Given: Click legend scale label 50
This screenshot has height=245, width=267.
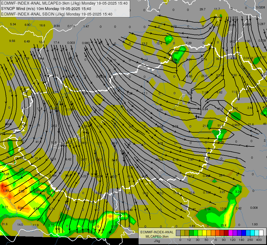Looking at the screenshot, I should tap(206, 240).
